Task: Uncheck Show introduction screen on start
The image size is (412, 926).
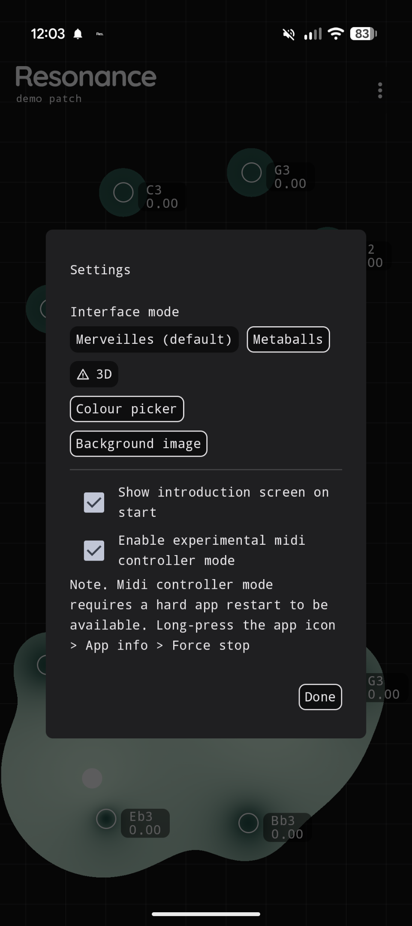Action: tap(94, 502)
